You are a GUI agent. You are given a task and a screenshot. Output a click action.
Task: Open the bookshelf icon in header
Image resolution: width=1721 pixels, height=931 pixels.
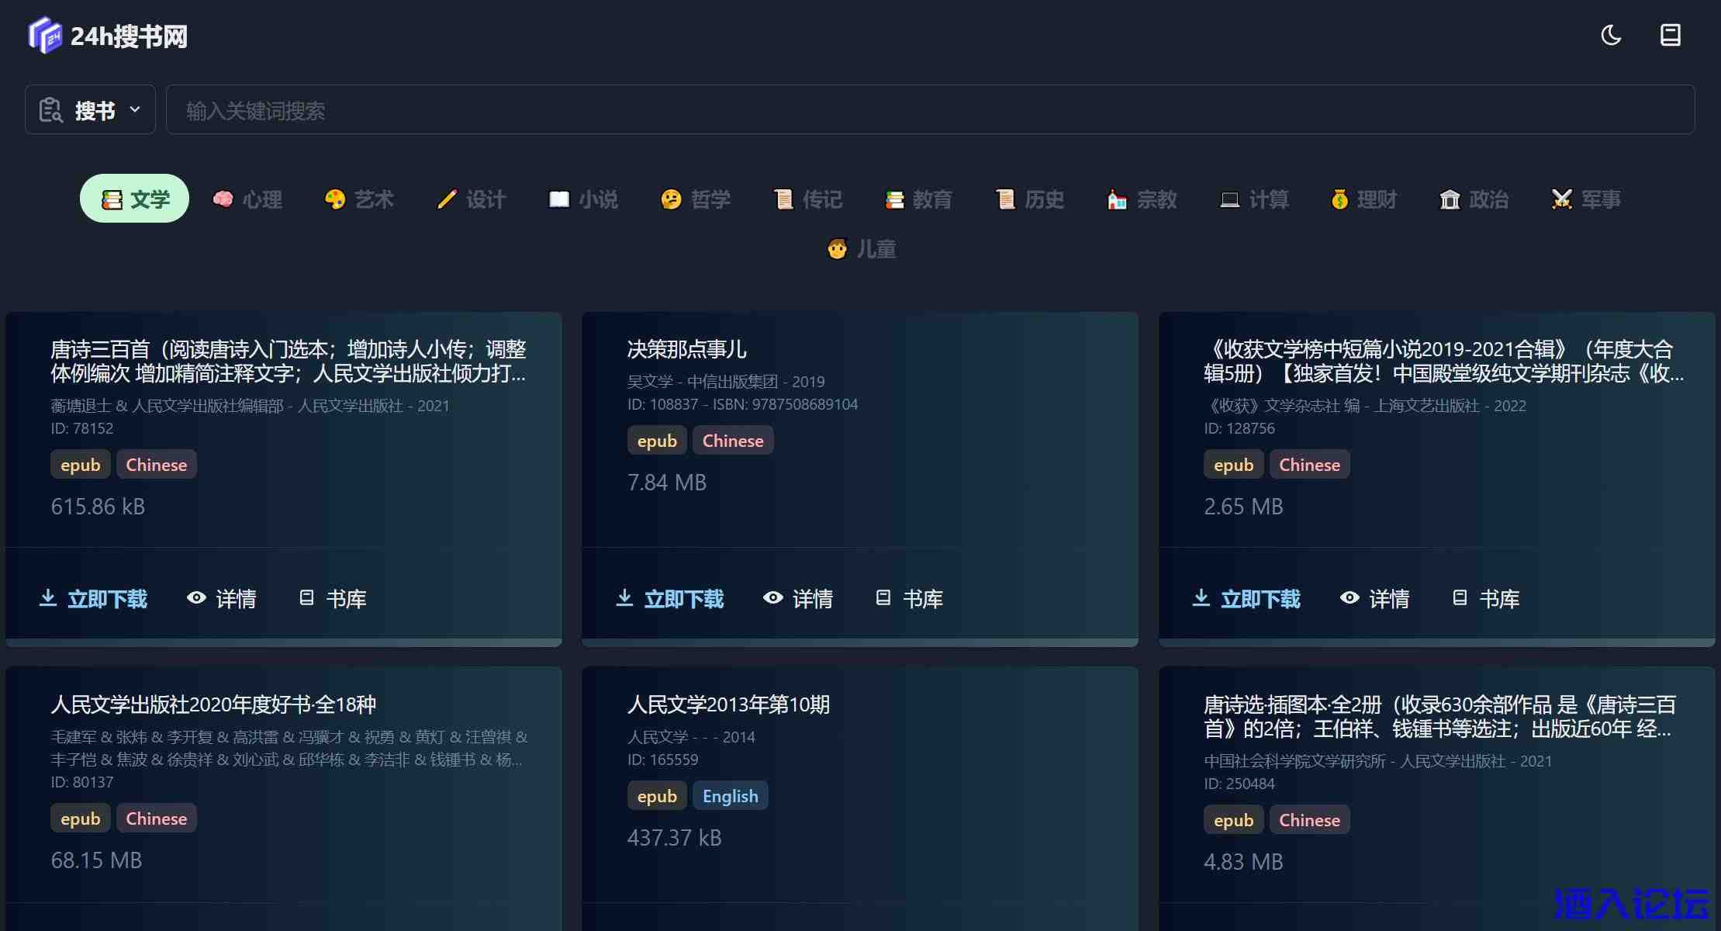[x=1670, y=36]
